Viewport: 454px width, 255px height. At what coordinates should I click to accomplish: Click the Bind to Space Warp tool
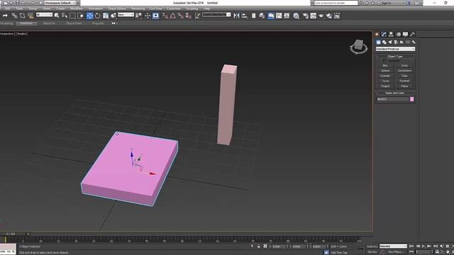(31, 16)
